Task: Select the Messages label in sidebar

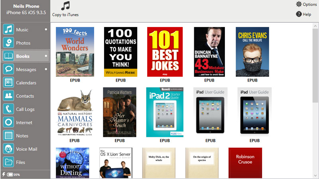Action: (26, 69)
